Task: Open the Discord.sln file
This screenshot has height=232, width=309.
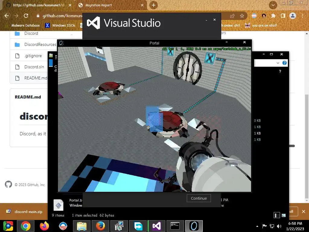Action: (x=34, y=67)
